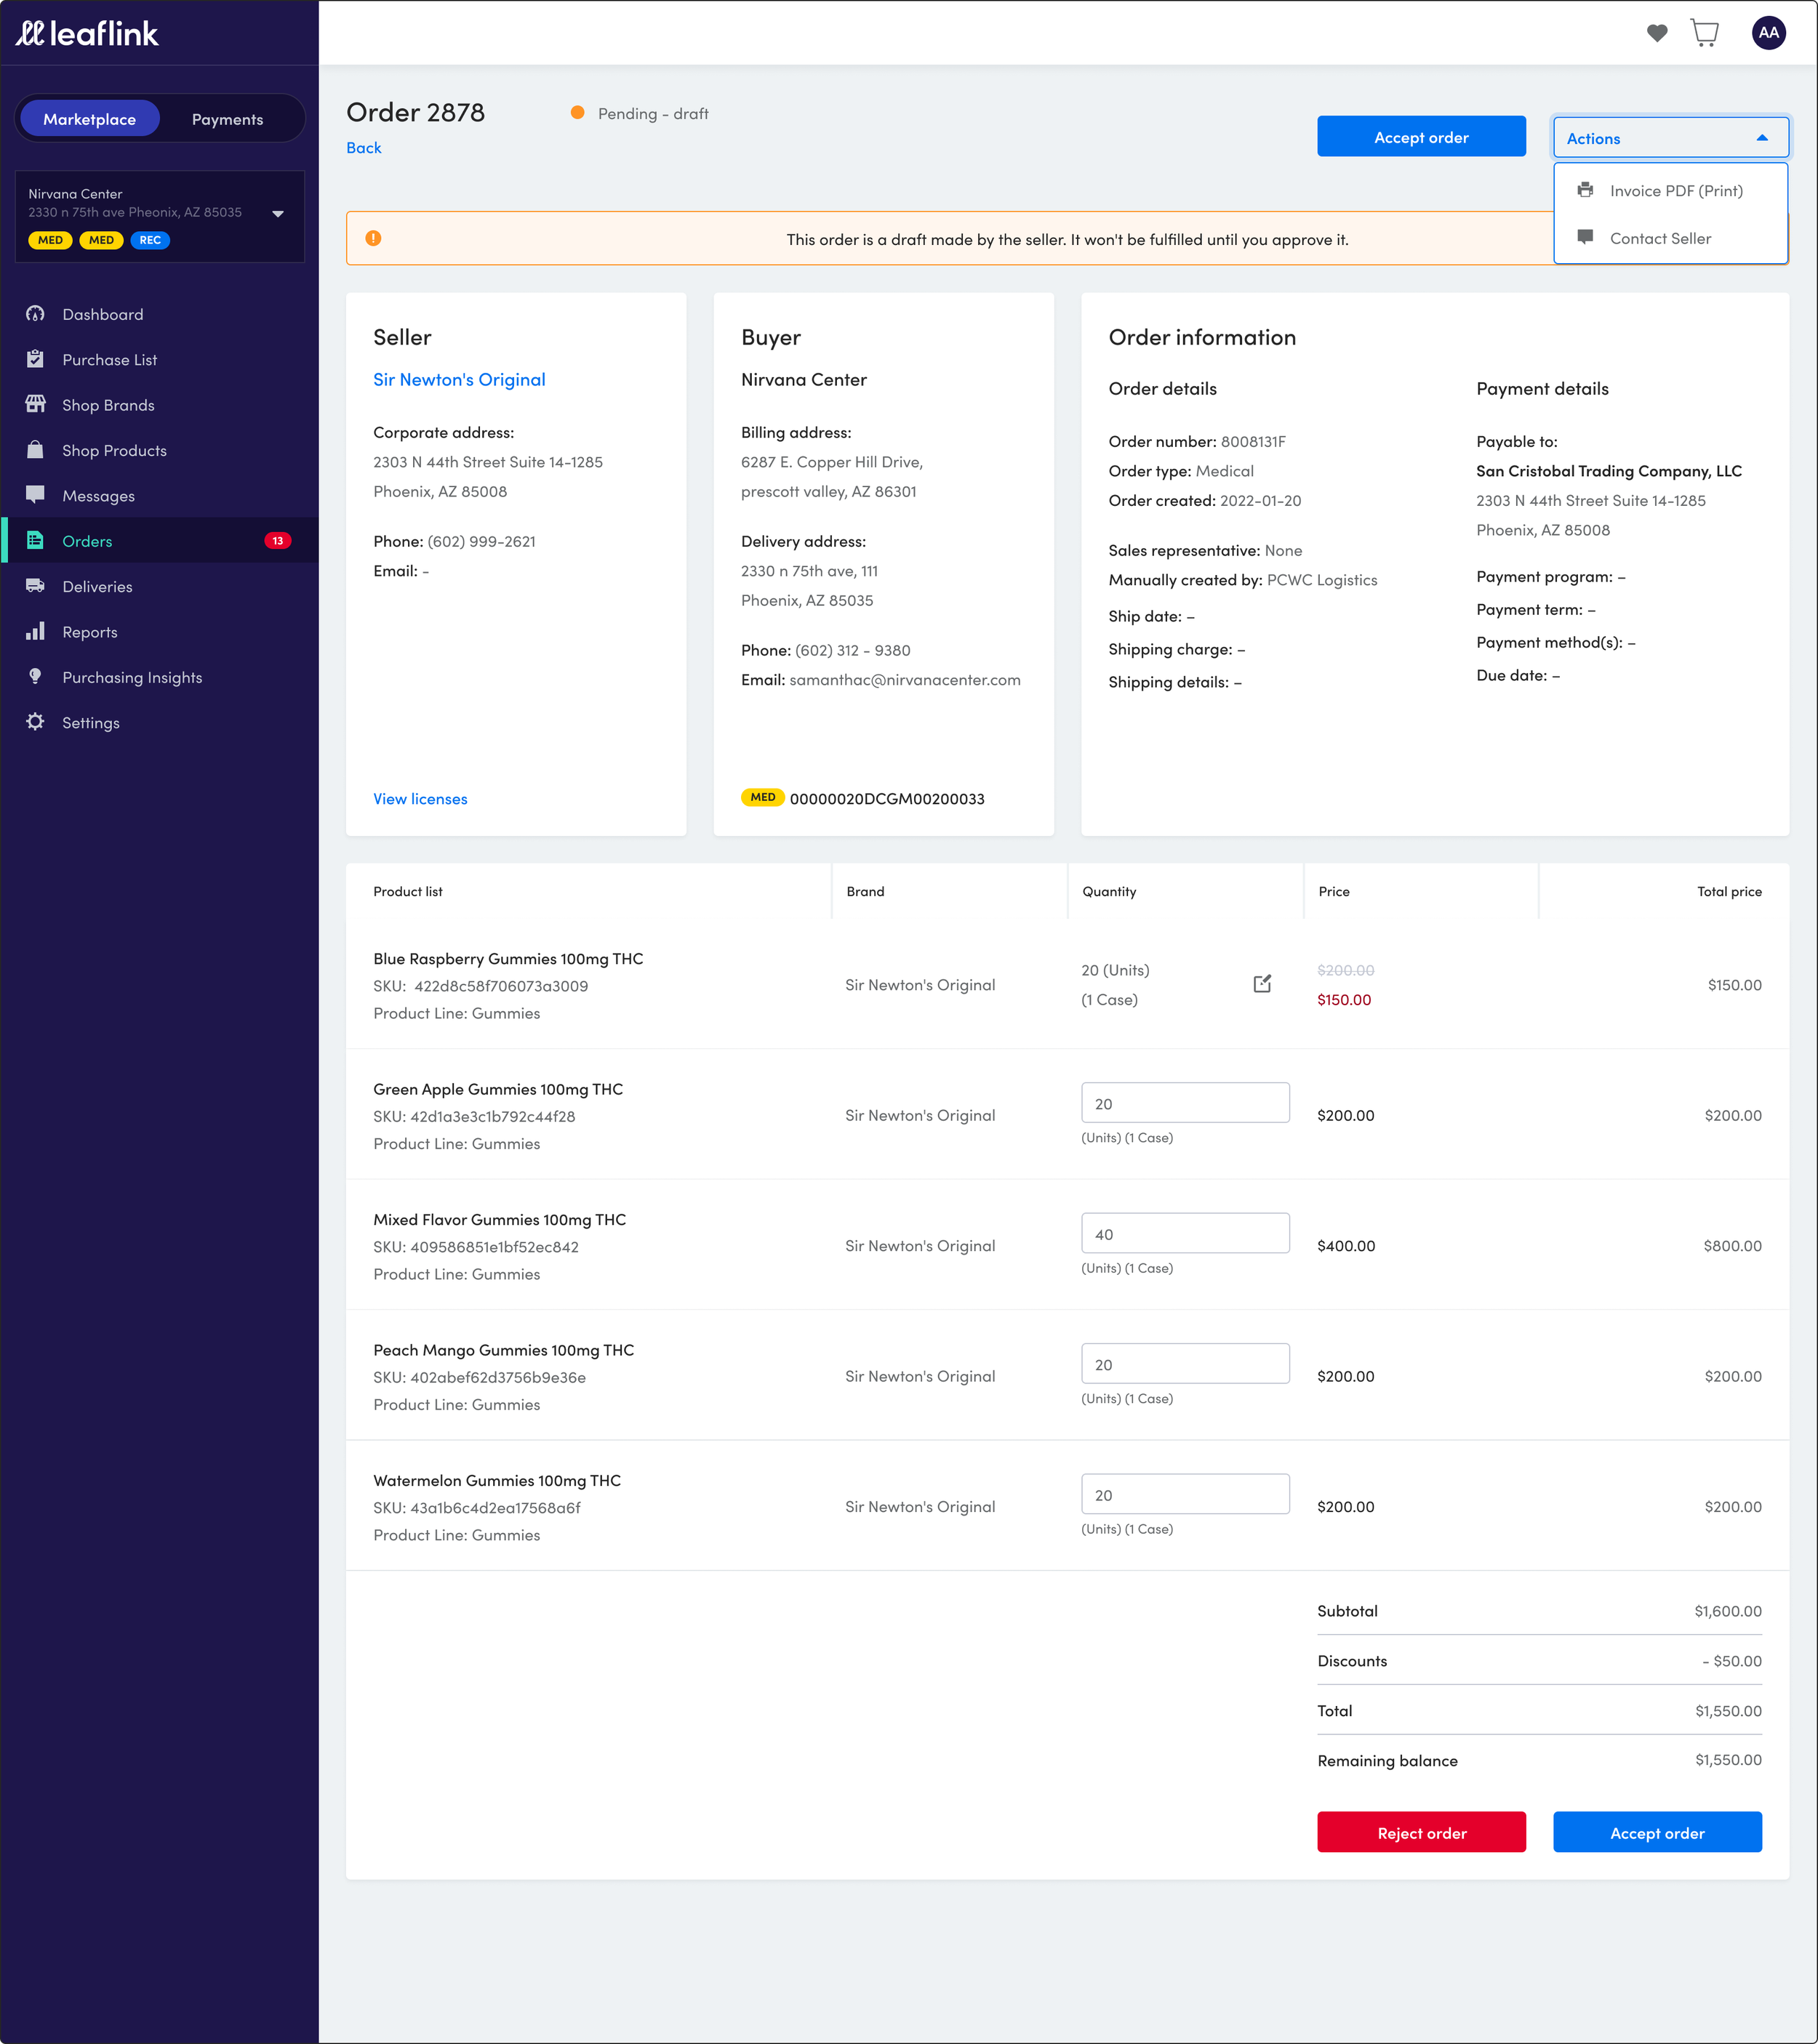Click the Settings gear icon
This screenshot has height=2044, width=1818.
click(35, 722)
